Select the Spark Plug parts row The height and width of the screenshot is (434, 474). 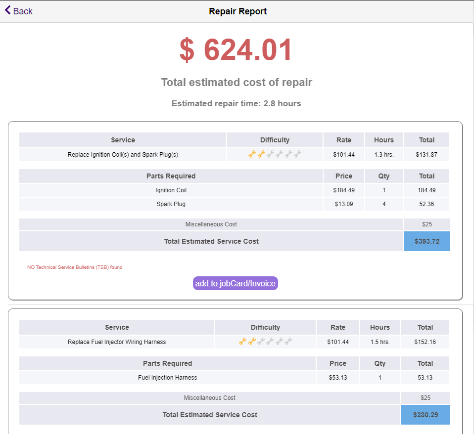tap(171, 204)
